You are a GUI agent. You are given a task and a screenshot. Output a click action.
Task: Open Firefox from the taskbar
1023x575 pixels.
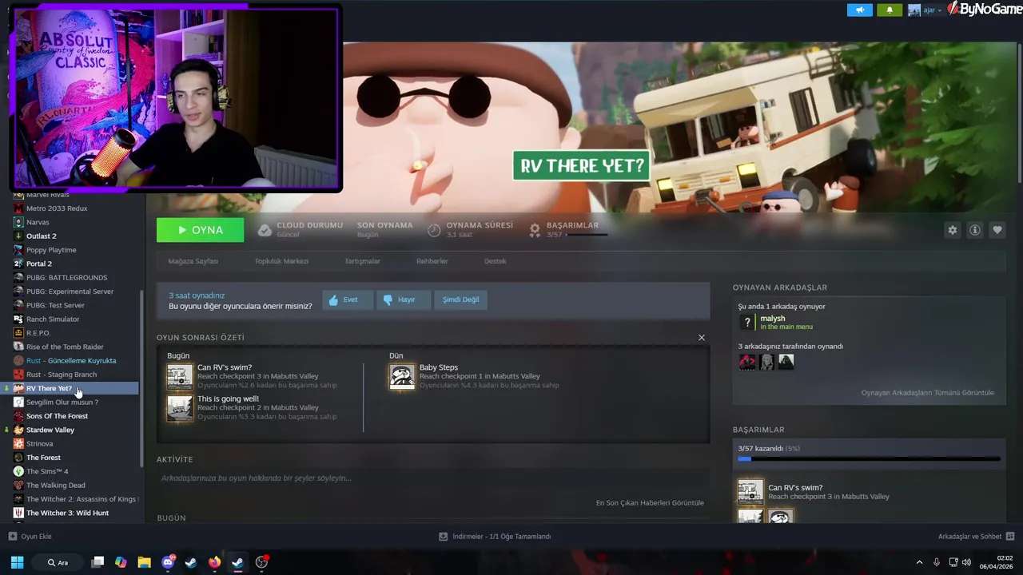click(214, 562)
